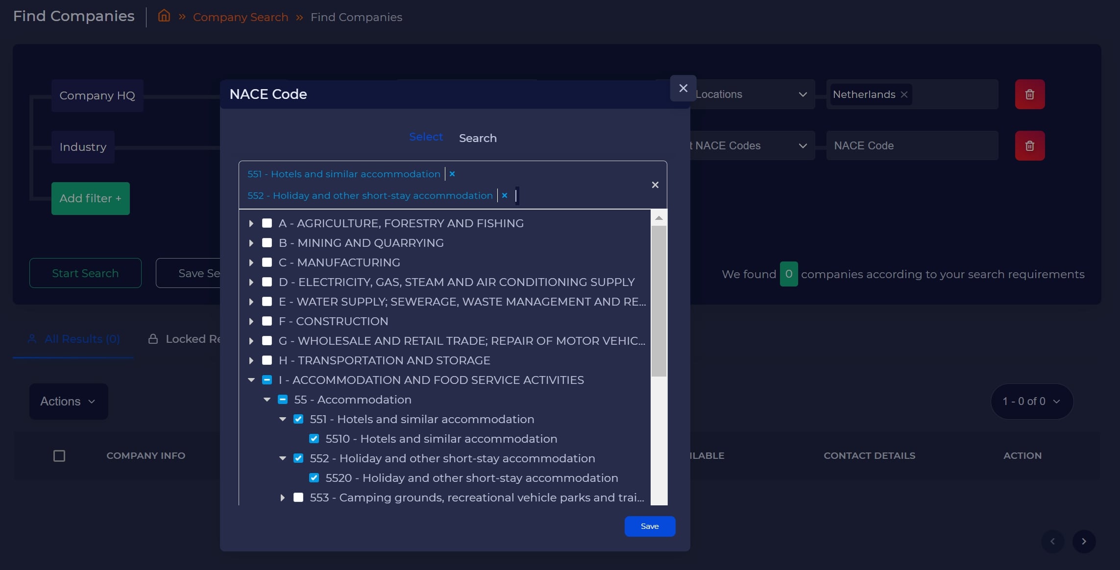
Task: Remove the 551 Hotels selected tag
Action: pyautogui.click(x=452, y=174)
